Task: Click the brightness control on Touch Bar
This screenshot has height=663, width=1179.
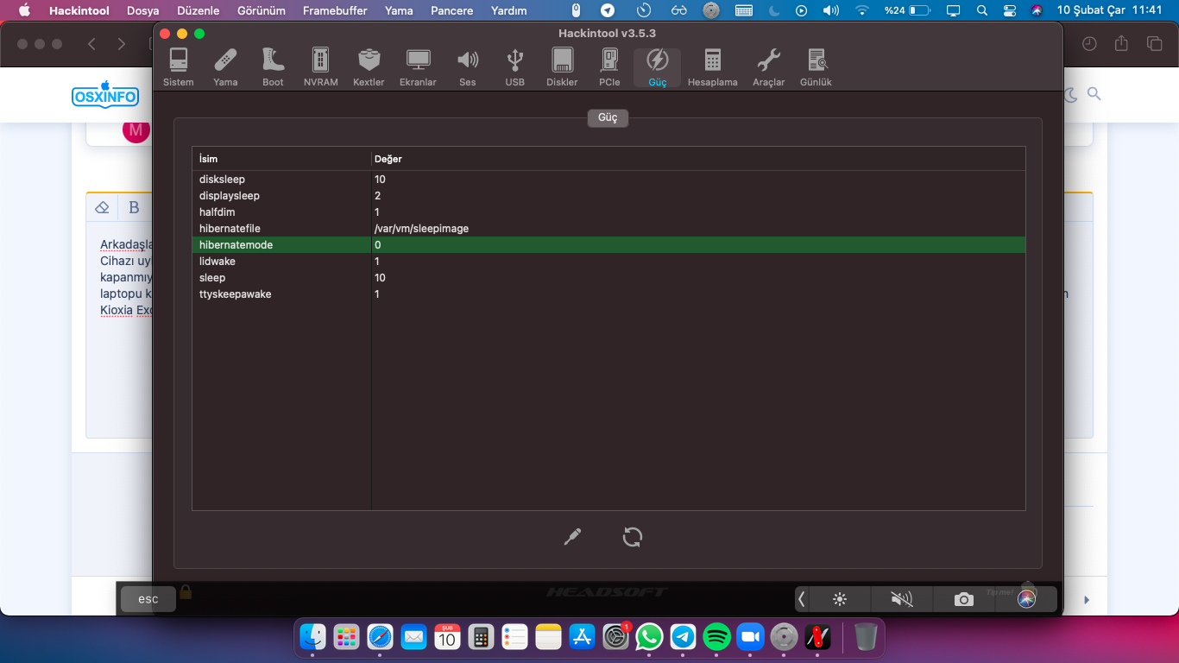Action: [839, 599]
